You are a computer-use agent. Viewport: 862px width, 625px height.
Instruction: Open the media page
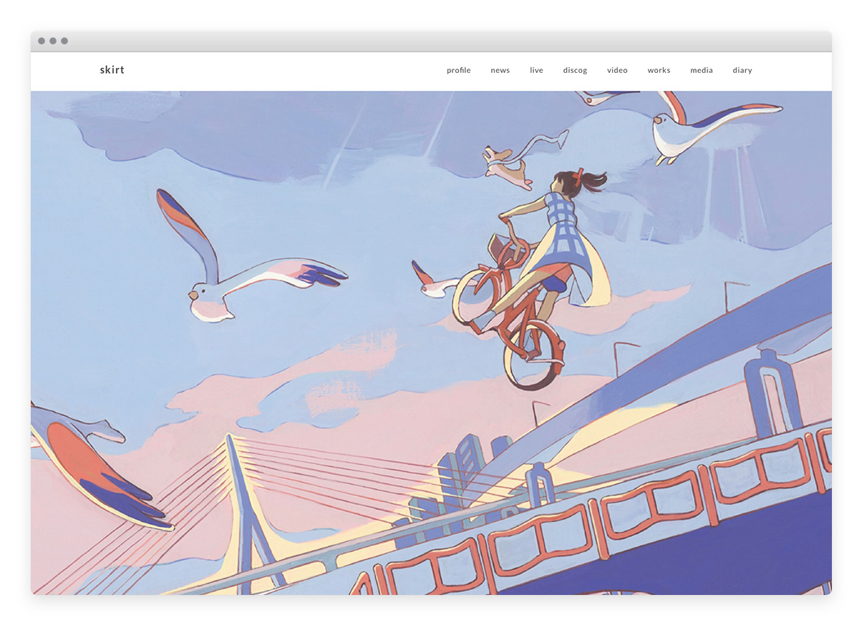click(701, 70)
